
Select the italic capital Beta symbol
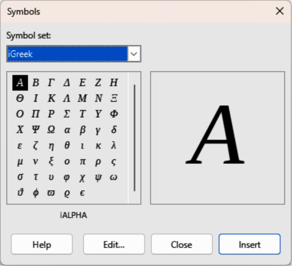[36, 83]
